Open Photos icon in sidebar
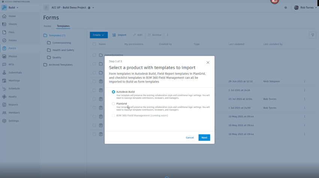This screenshot has width=319, height=178. tap(4, 56)
